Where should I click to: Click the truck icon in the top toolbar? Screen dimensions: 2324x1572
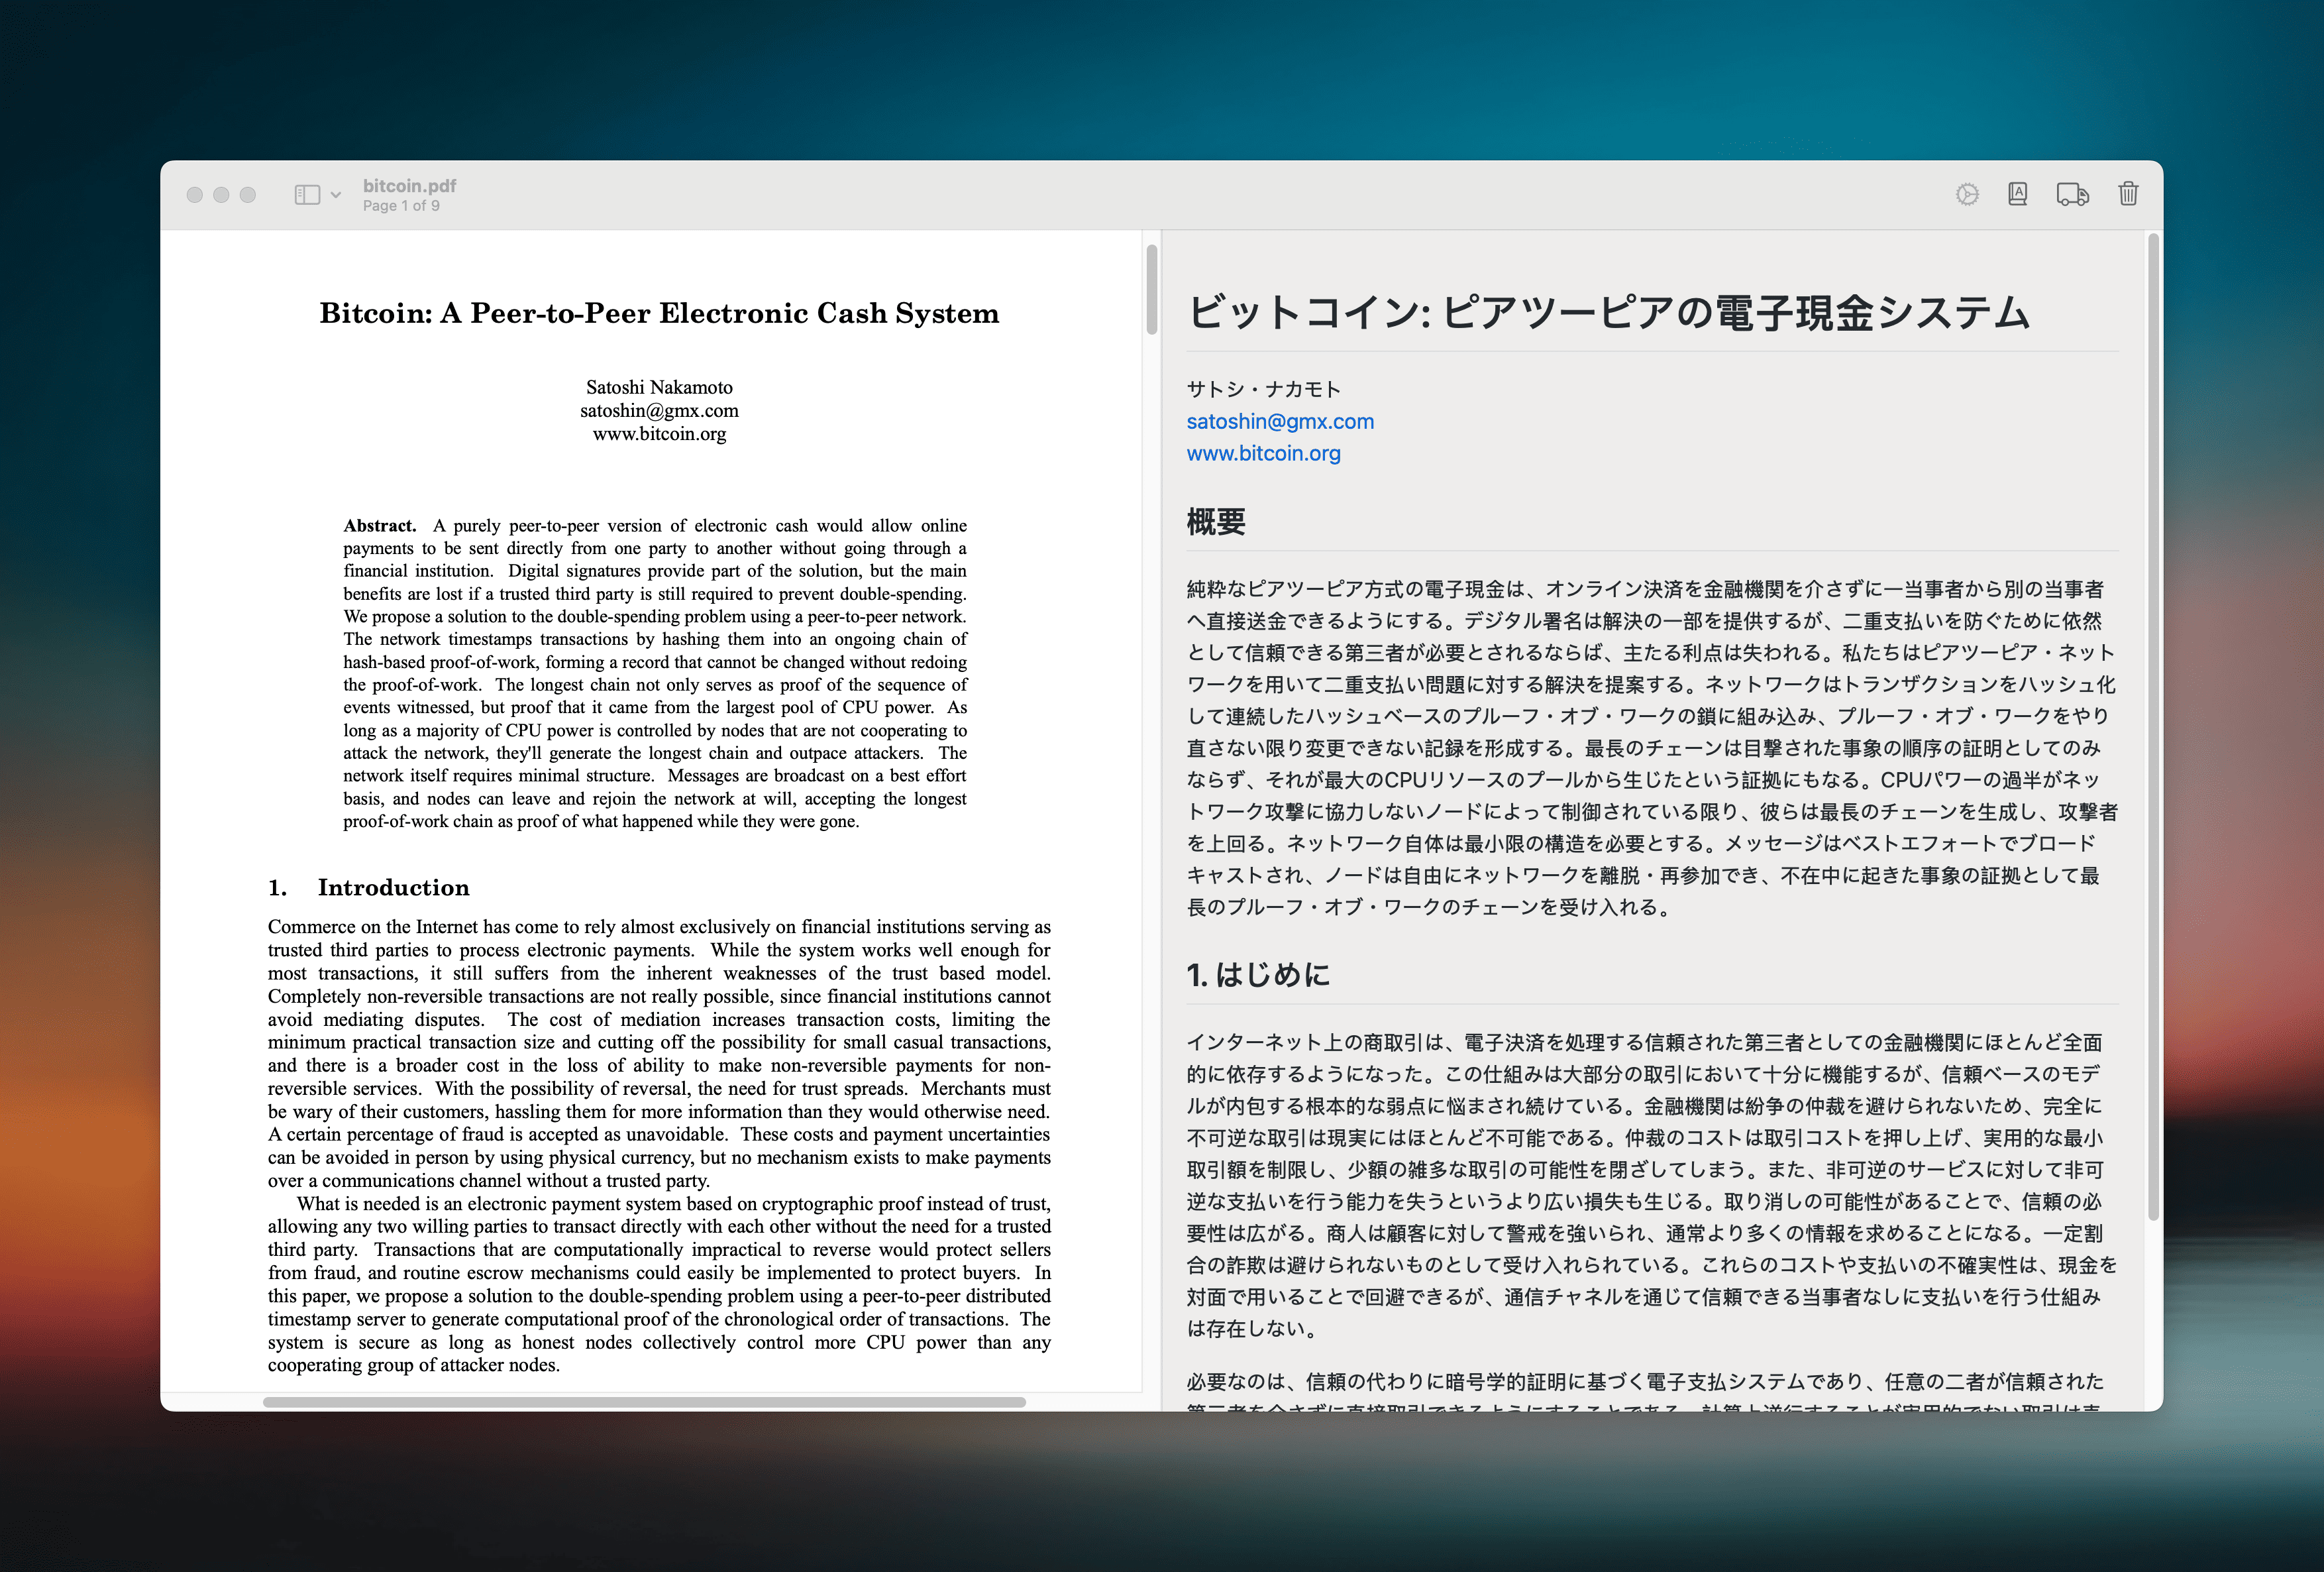pos(2072,195)
